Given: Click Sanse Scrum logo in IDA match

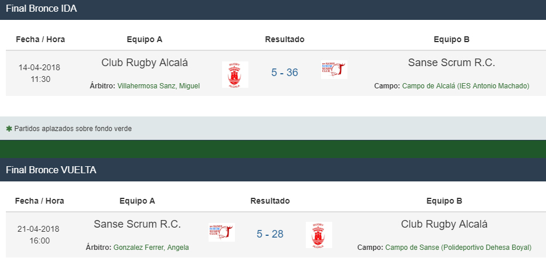Looking at the screenshot, I should pyautogui.click(x=335, y=70).
